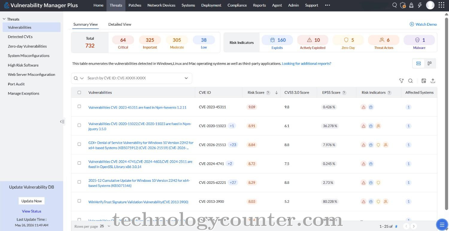Open the Rows per page dropdown
449x231 pixels.
pyautogui.click(x=105, y=226)
